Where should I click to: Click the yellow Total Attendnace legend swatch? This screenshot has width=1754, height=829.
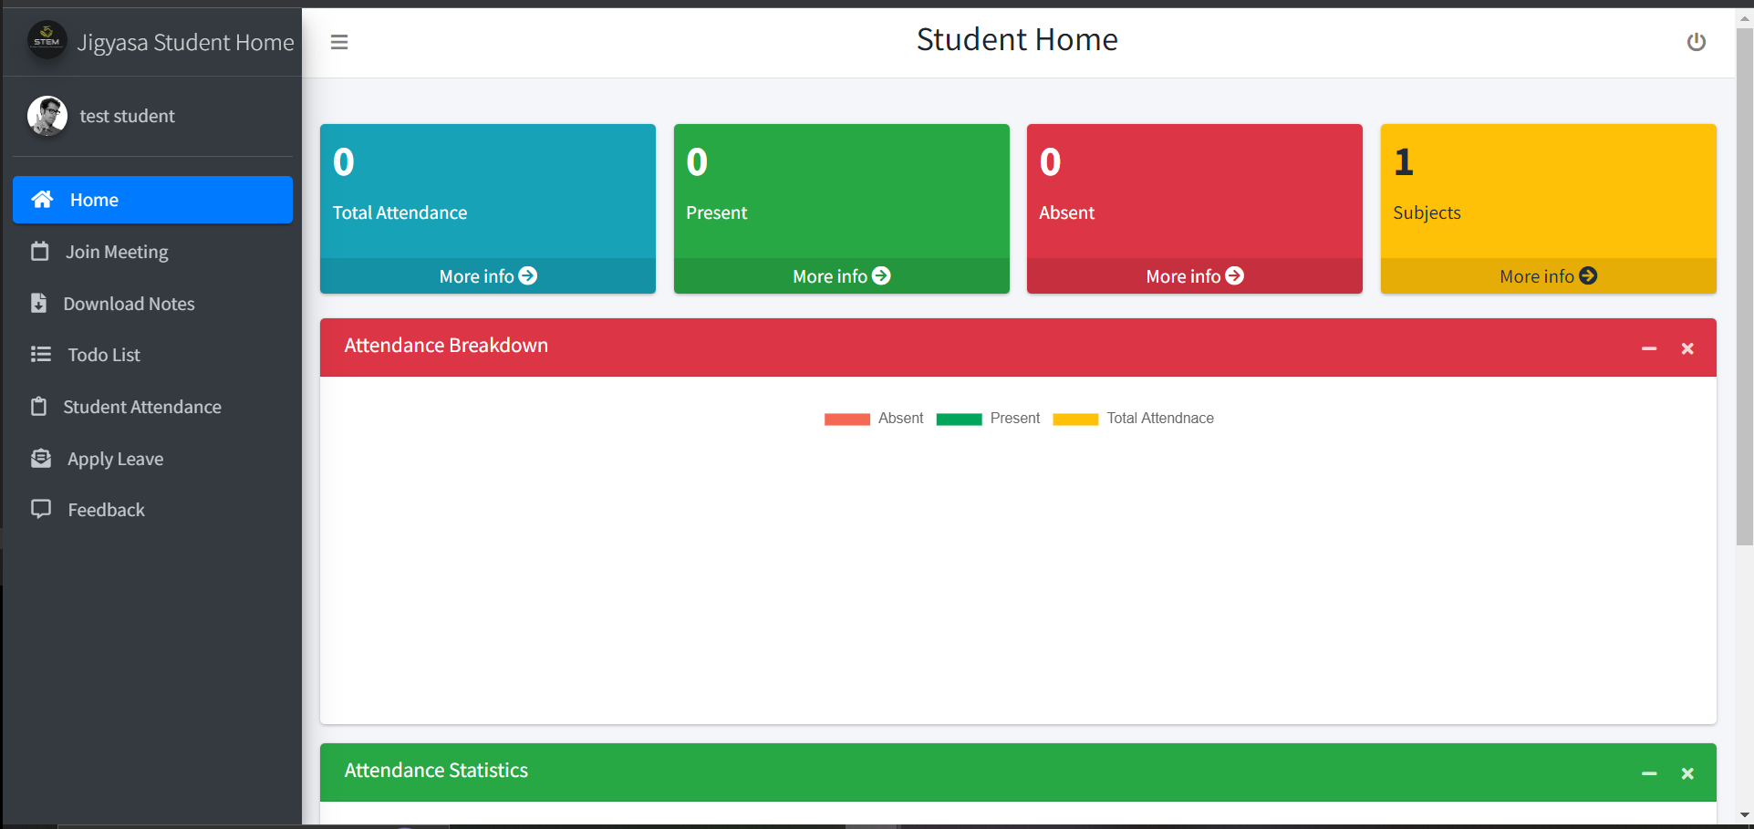pos(1074,419)
